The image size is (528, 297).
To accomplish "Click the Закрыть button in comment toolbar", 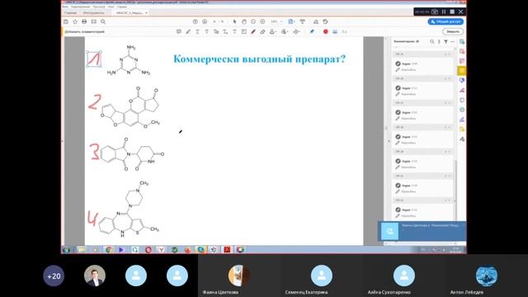I will [453, 31].
